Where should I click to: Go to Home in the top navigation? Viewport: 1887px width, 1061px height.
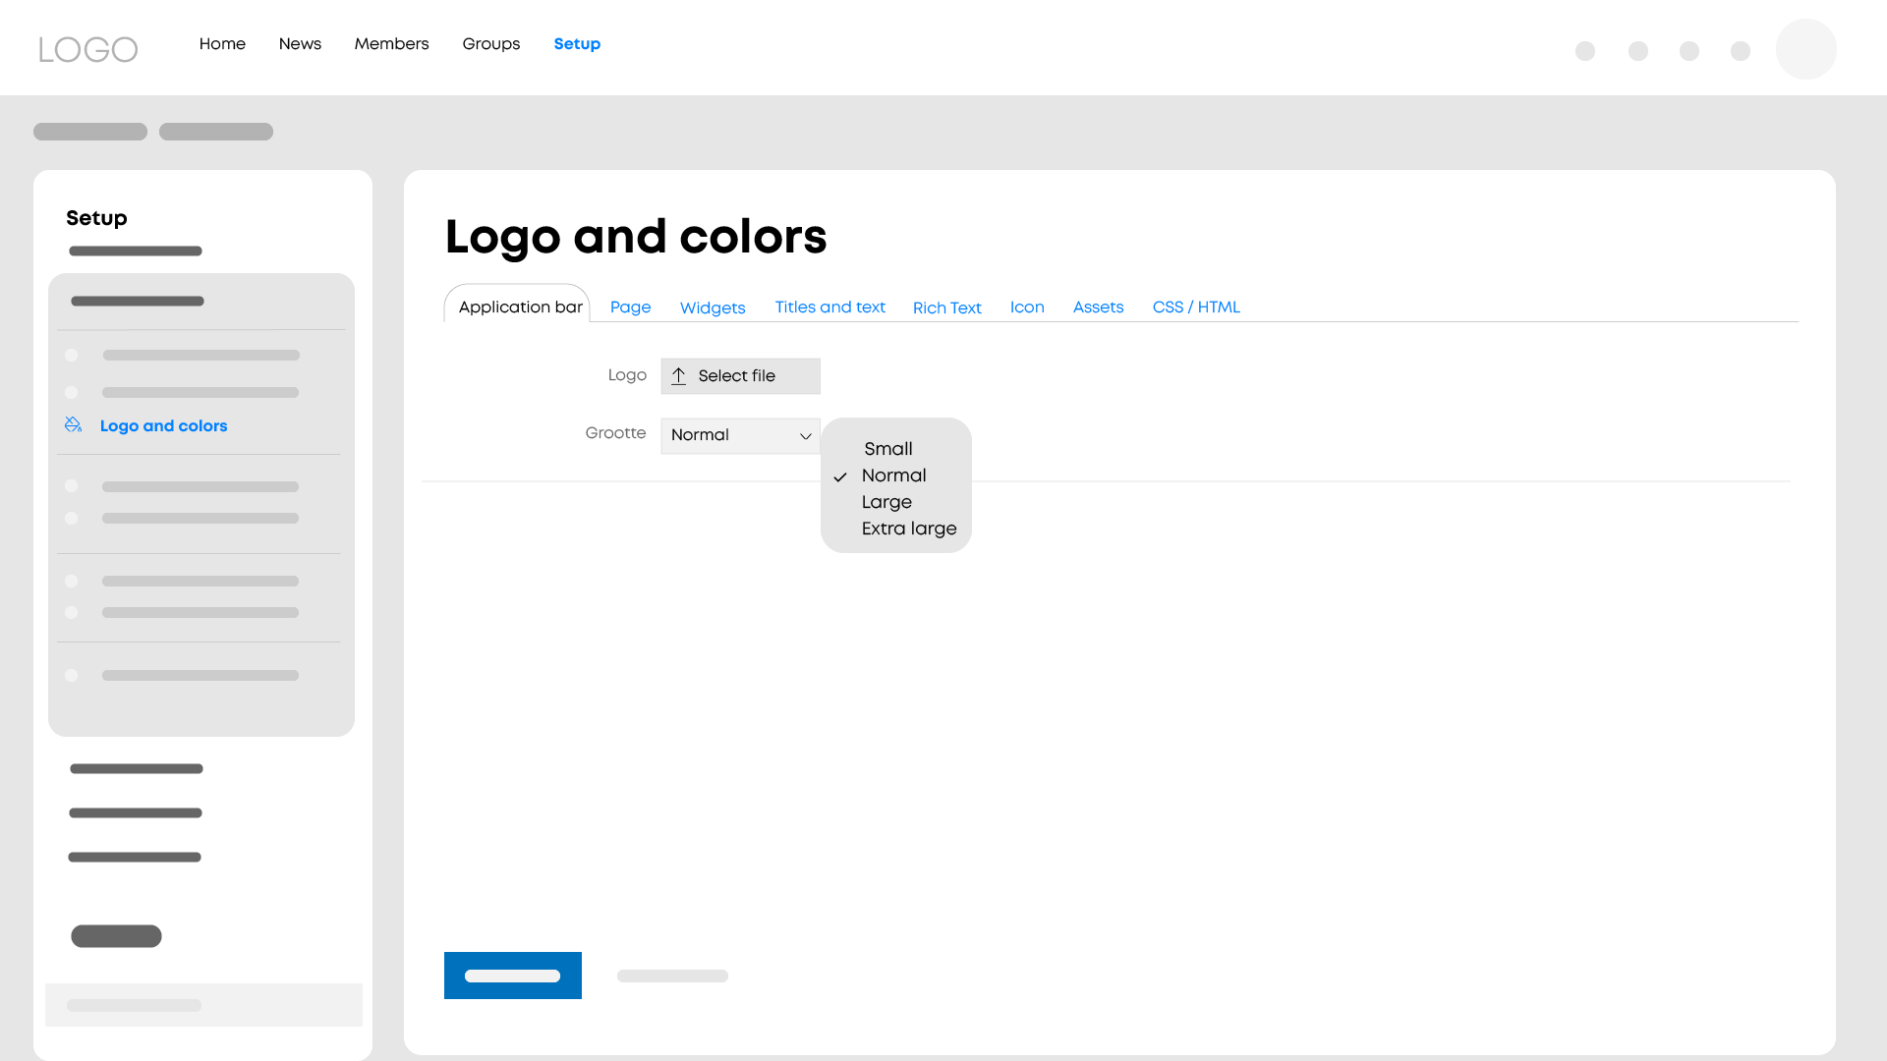[x=222, y=43]
